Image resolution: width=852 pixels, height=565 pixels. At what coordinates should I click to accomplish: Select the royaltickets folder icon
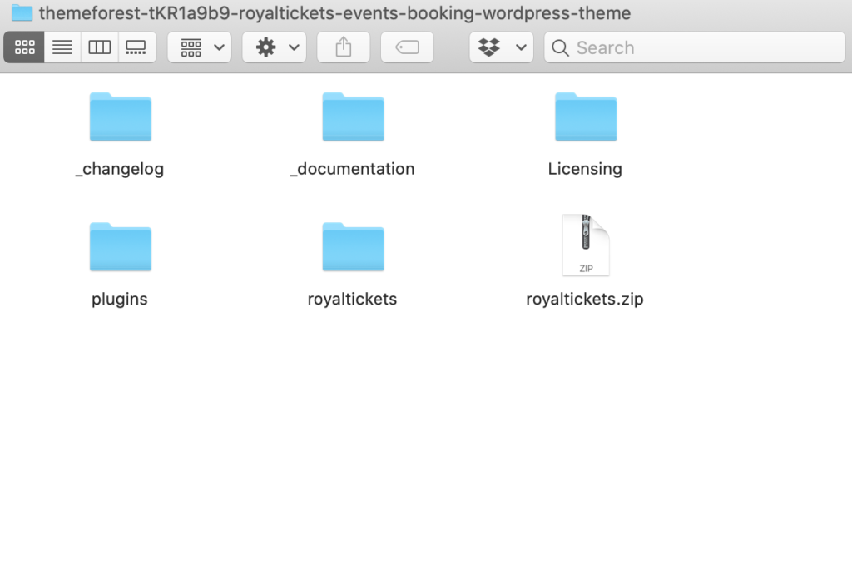click(x=353, y=246)
